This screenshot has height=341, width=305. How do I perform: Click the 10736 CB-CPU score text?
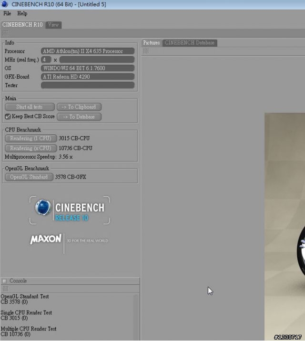[x=75, y=148]
